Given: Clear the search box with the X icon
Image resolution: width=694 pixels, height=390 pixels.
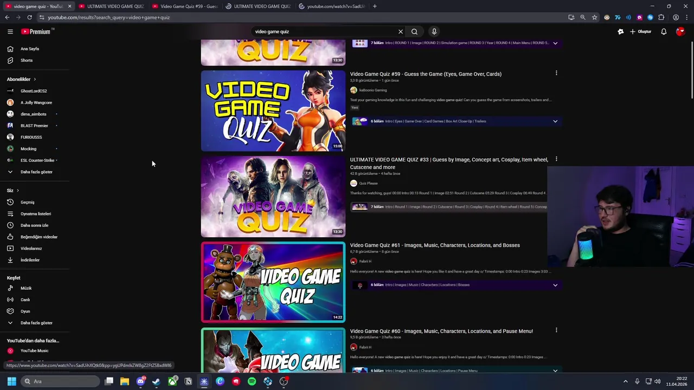Looking at the screenshot, I should click(x=401, y=31).
